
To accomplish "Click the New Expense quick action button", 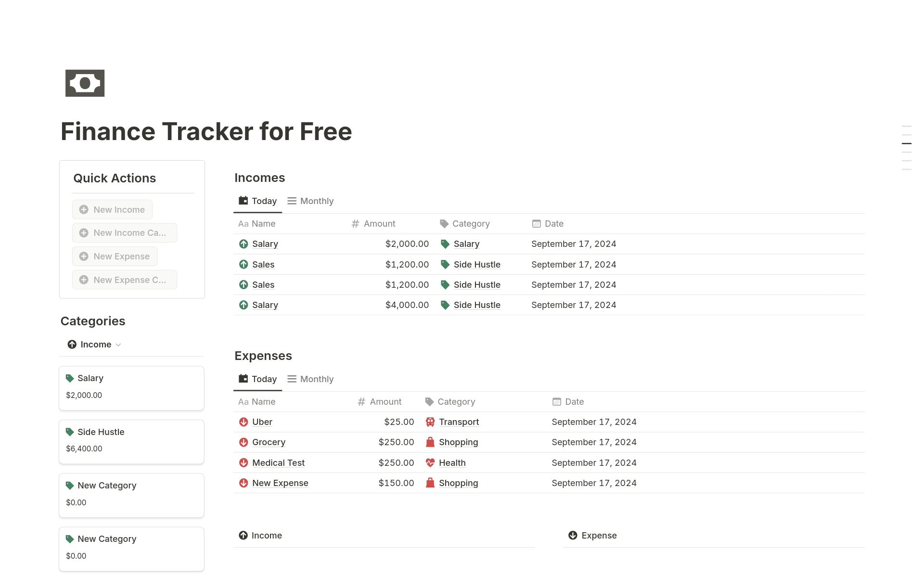I will [x=115, y=256].
